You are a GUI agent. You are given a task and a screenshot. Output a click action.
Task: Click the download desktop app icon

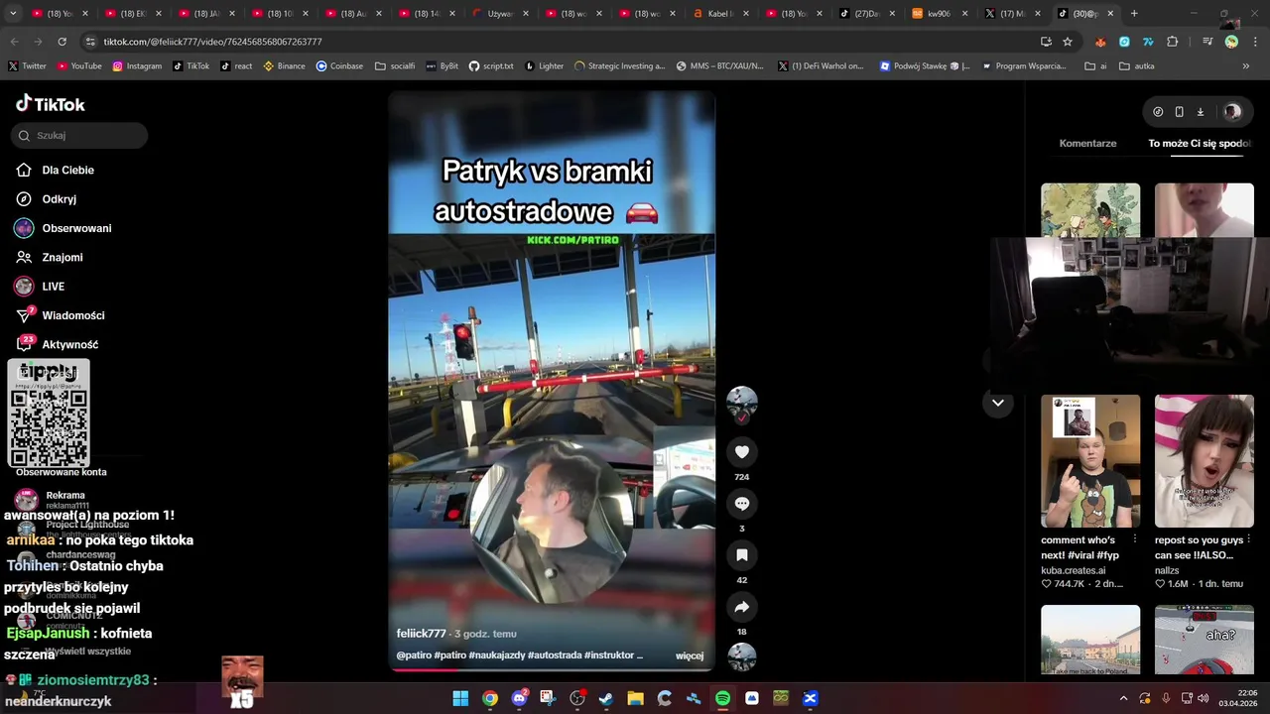click(x=1200, y=112)
